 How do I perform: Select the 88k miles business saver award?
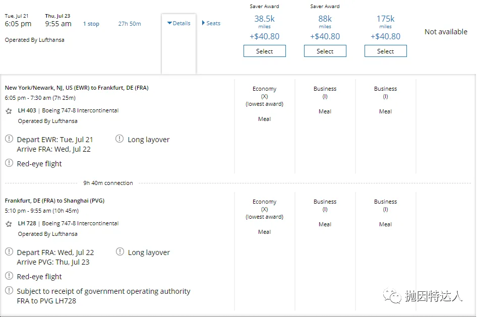[x=325, y=51]
